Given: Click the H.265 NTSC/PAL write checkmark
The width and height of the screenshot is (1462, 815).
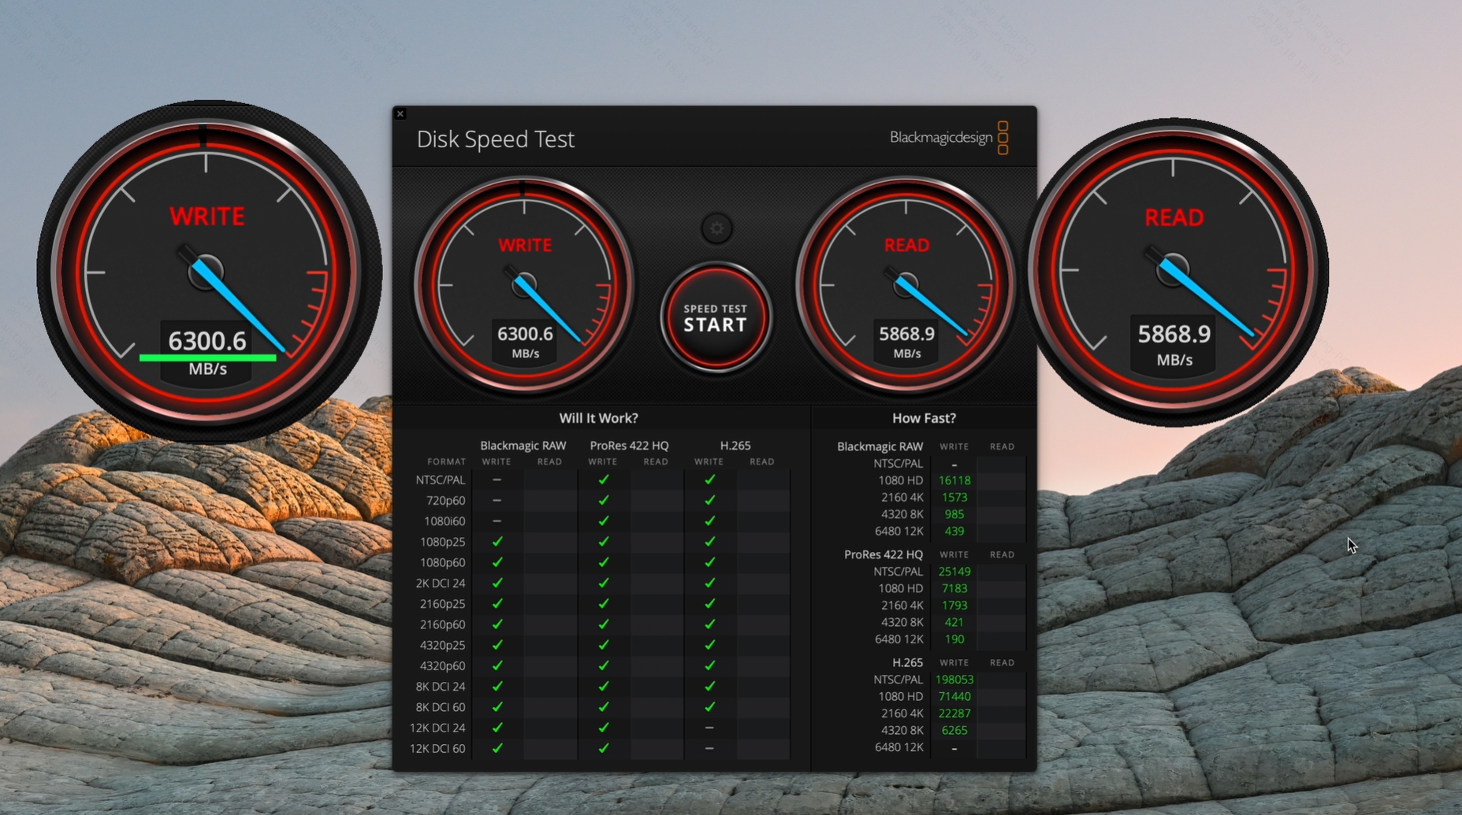Looking at the screenshot, I should click(x=709, y=480).
